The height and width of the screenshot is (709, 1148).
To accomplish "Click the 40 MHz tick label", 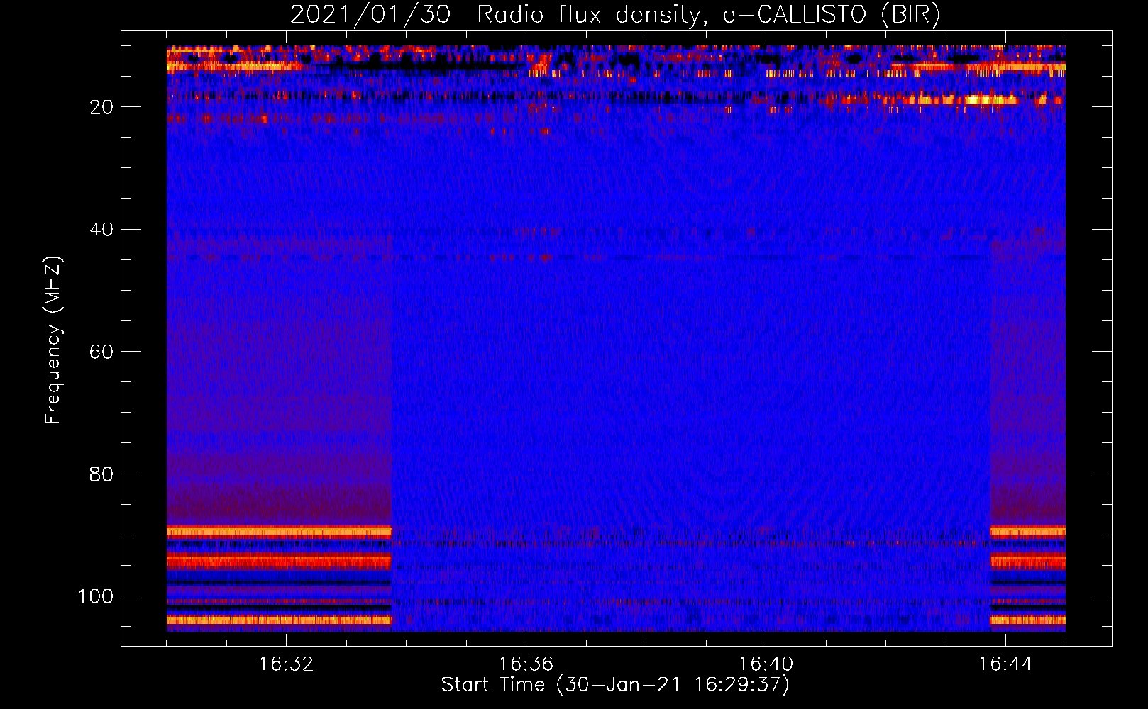I will (x=101, y=230).
